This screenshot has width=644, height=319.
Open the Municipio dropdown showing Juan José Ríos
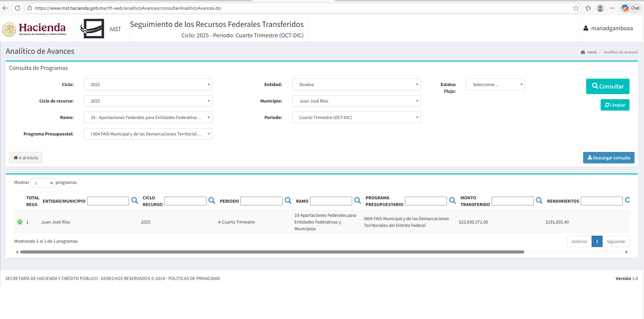coord(356,101)
